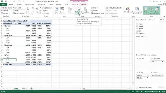Screen dimensions: 166x93
Task: Switch to Normal view in status bar
Action: coord(133,91)
